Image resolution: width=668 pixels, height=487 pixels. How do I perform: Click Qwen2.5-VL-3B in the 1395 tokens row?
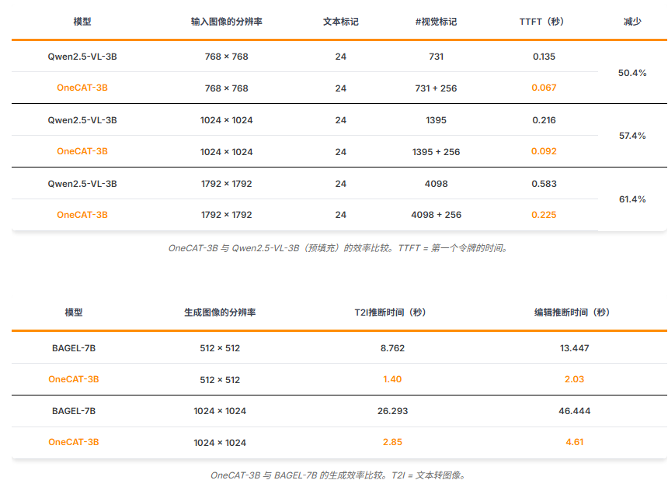point(82,120)
